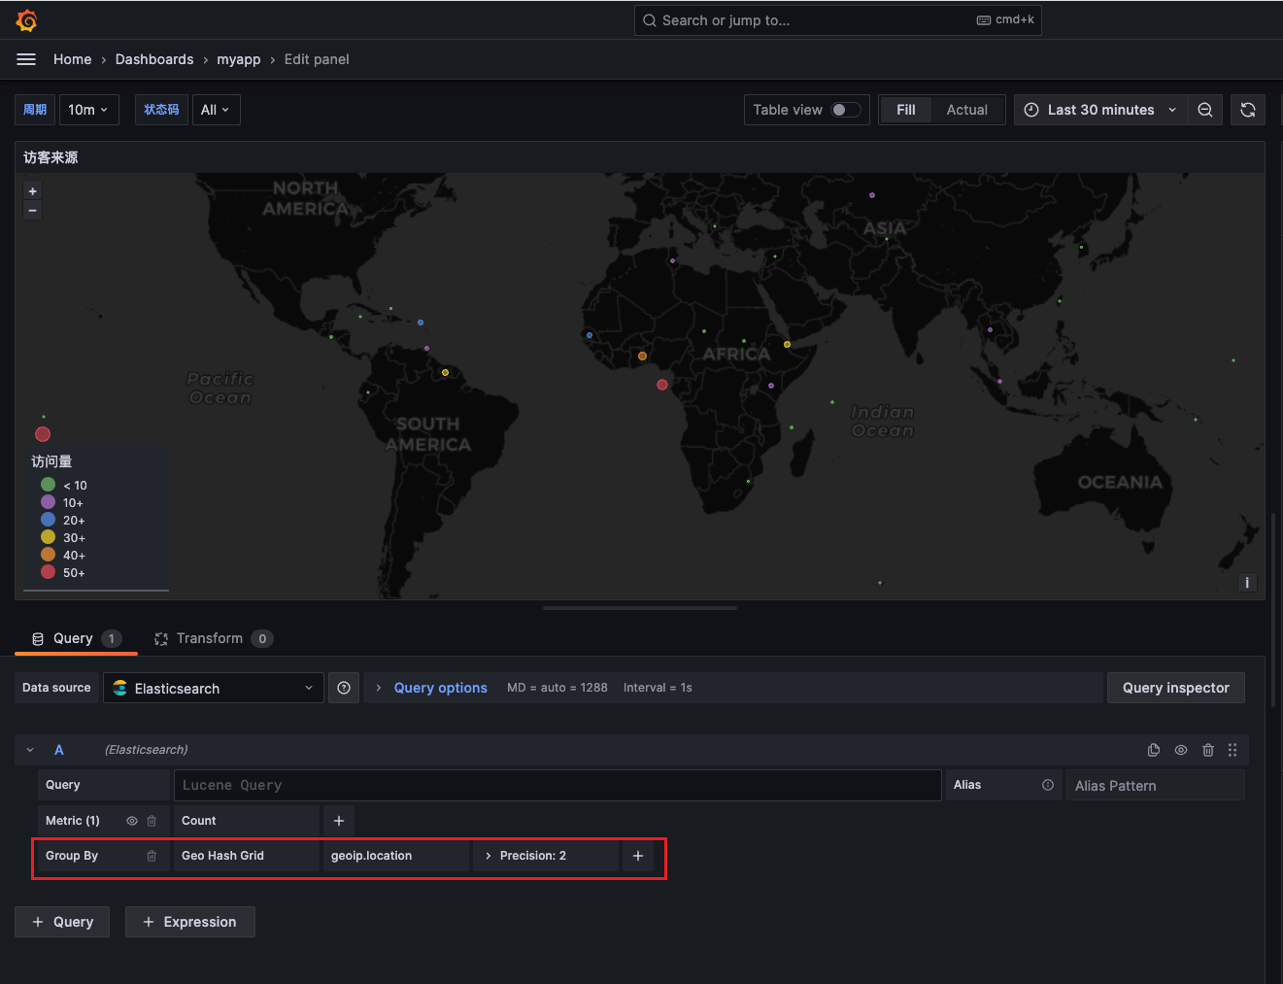Viewport: 1283px width, 984px height.
Task: Switch to the Transform tab
Action: 209,638
